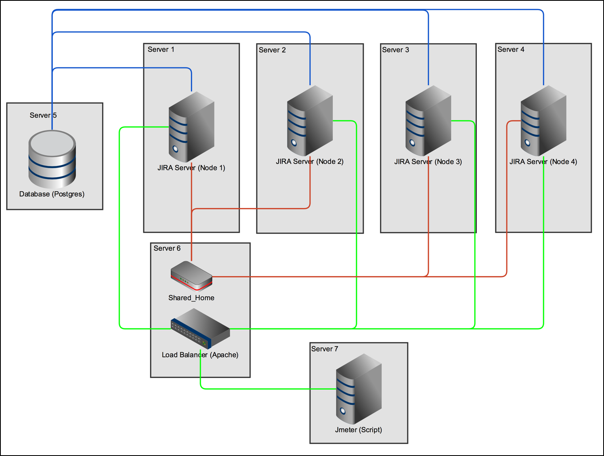Select the JIRA Server Node 4 tower icon
This screenshot has width=604, height=456.
[x=543, y=121]
